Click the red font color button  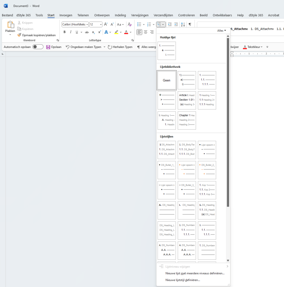pyautogui.click(x=126, y=32)
